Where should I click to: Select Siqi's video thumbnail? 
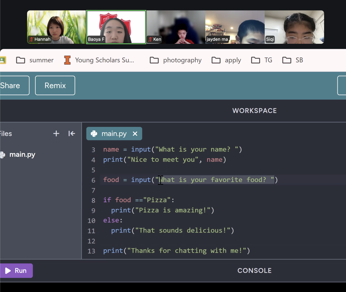point(294,27)
